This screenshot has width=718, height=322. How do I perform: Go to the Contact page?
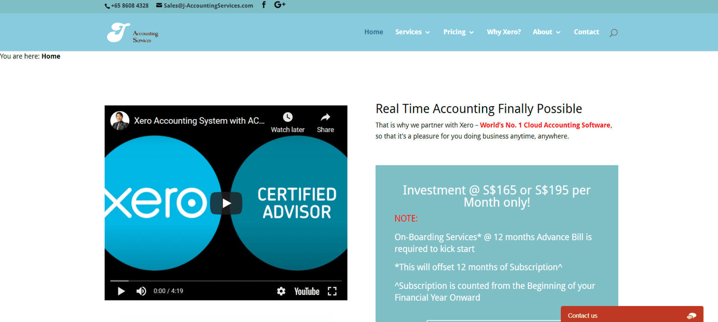click(x=586, y=32)
